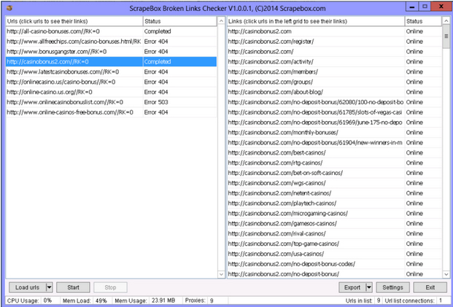
Task: Click the Exit button
Action: (430, 287)
